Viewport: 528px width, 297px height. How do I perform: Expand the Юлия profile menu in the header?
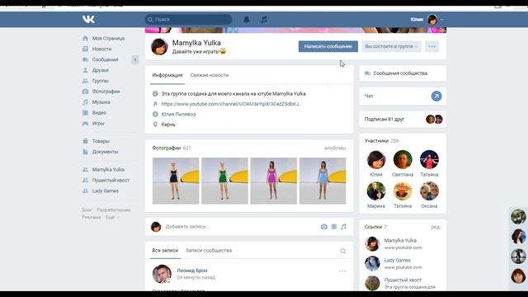click(427, 20)
